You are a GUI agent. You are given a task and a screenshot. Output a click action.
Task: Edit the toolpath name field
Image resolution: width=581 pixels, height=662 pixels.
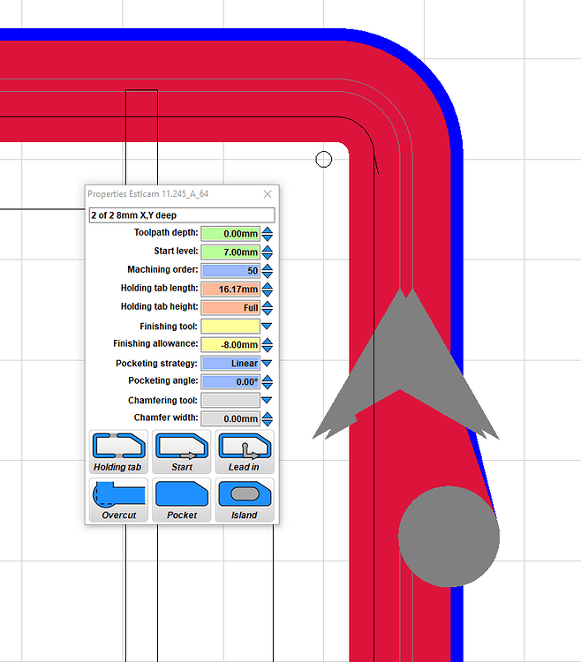(182, 214)
